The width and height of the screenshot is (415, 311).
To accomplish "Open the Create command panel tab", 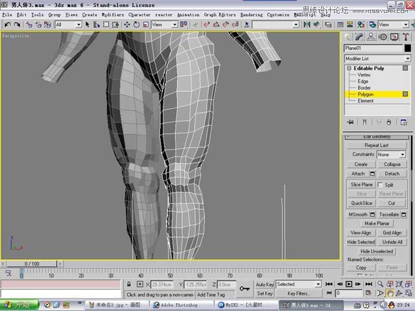I will click(349, 37).
